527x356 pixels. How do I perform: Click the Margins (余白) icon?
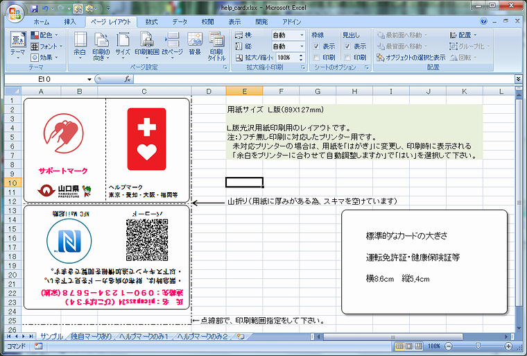[x=80, y=46]
